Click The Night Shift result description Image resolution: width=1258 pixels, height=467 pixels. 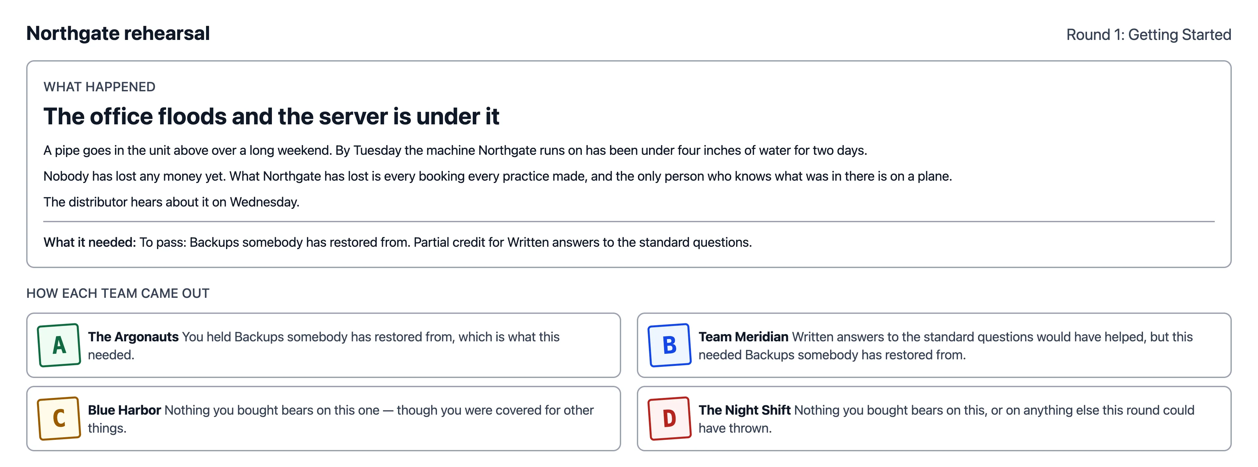[x=946, y=419]
